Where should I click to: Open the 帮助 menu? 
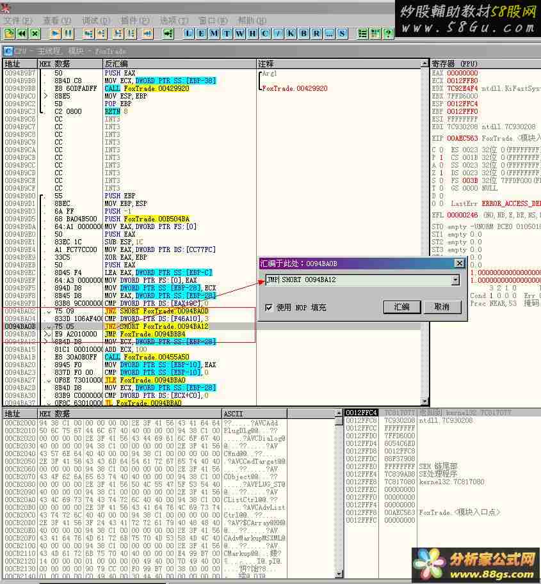click(x=252, y=20)
